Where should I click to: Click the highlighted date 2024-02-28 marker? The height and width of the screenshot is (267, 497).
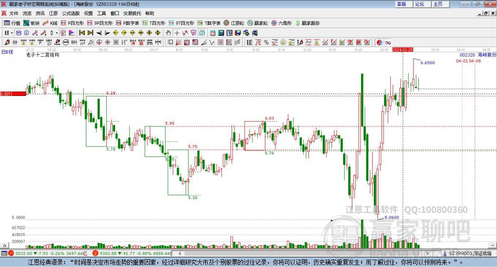(x=402, y=50)
